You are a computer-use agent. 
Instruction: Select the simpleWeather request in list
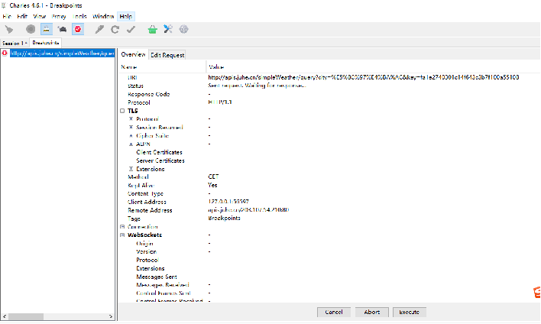click(x=62, y=53)
